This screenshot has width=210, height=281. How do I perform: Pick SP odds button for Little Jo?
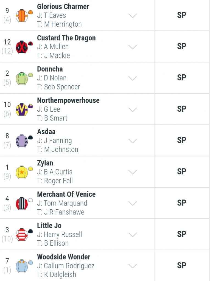coord(181,234)
